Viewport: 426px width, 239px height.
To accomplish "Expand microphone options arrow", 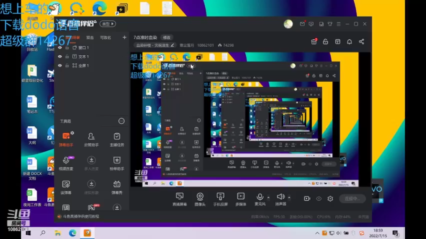I will pos(268,197).
